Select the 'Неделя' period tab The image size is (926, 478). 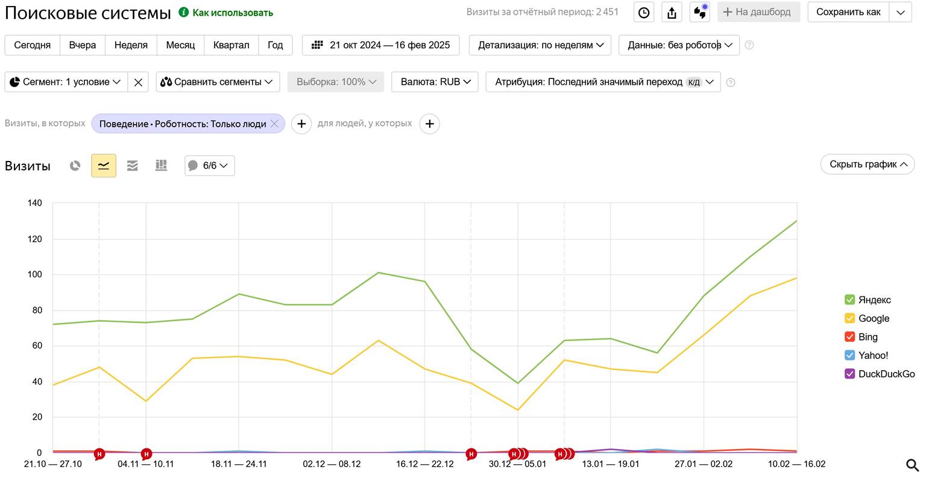131,45
